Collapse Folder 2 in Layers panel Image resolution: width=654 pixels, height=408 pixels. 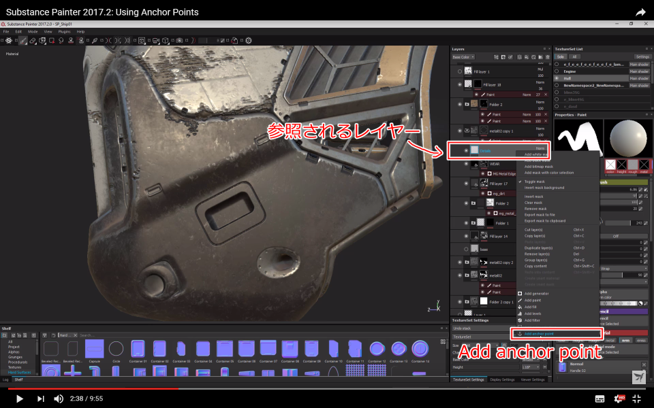point(467,104)
